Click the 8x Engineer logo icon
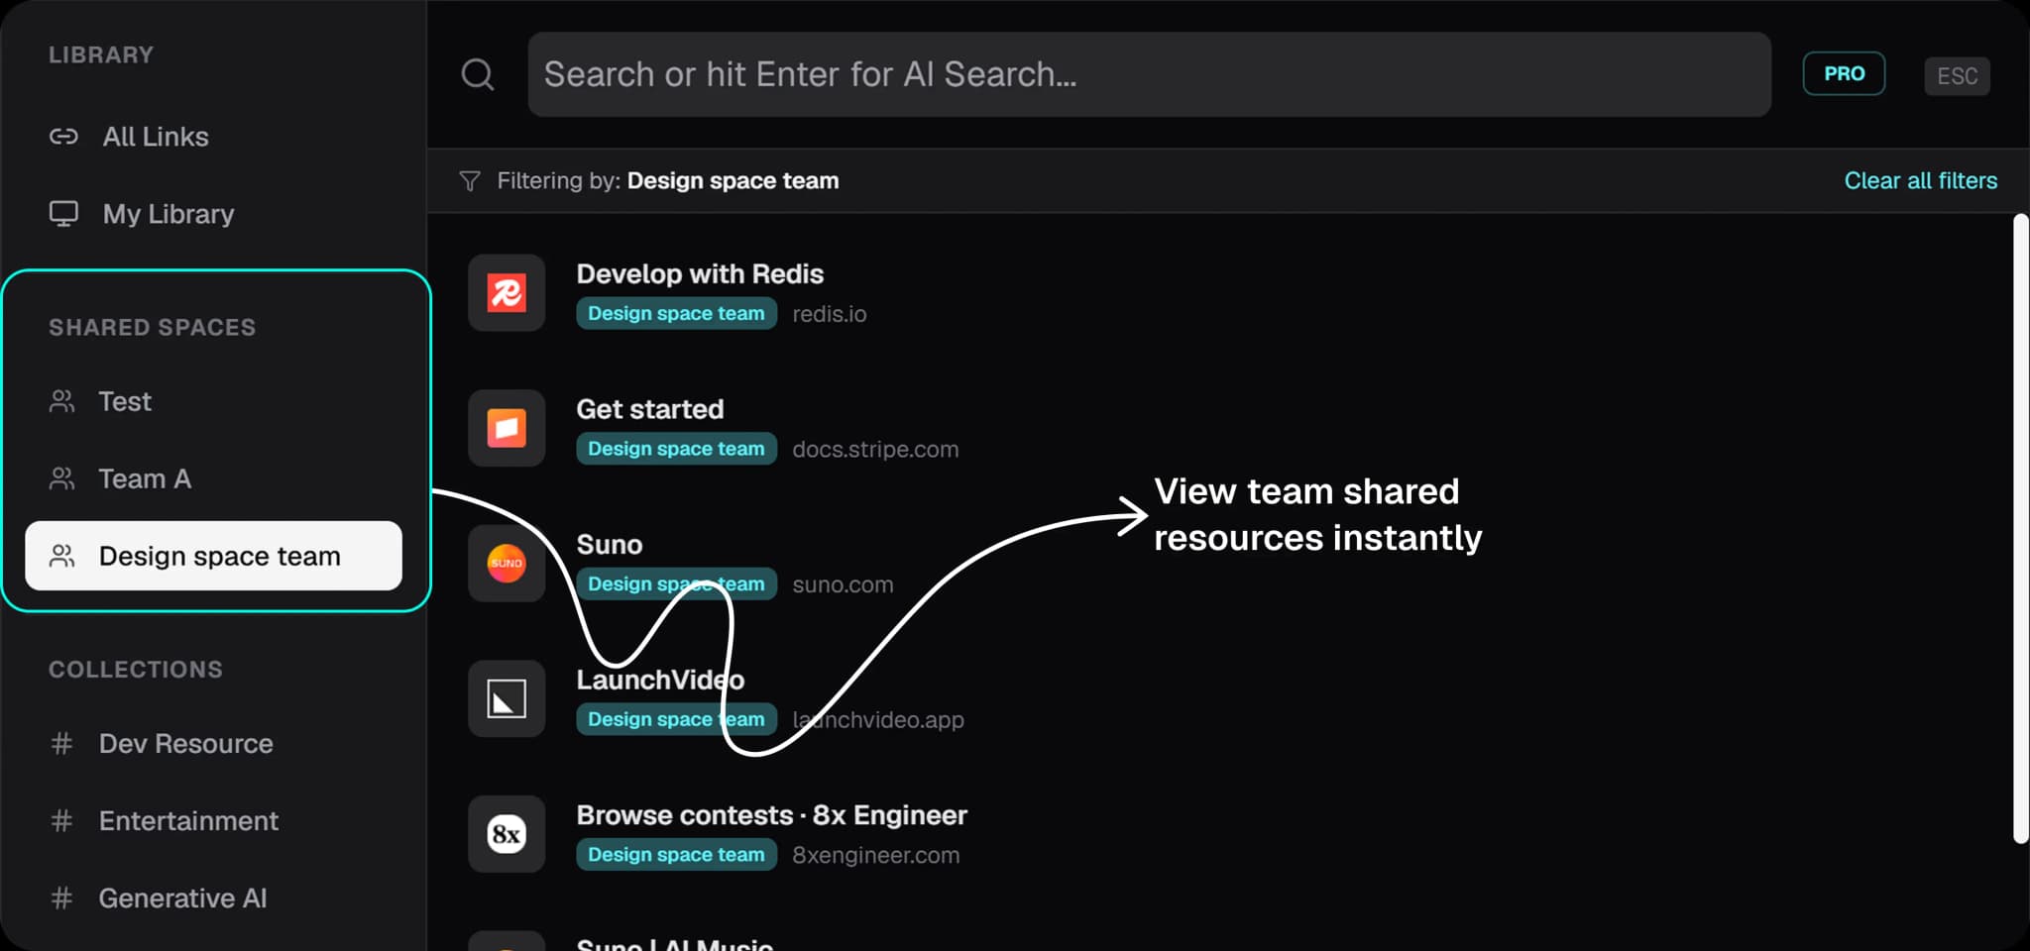2030x951 pixels. [507, 834]
